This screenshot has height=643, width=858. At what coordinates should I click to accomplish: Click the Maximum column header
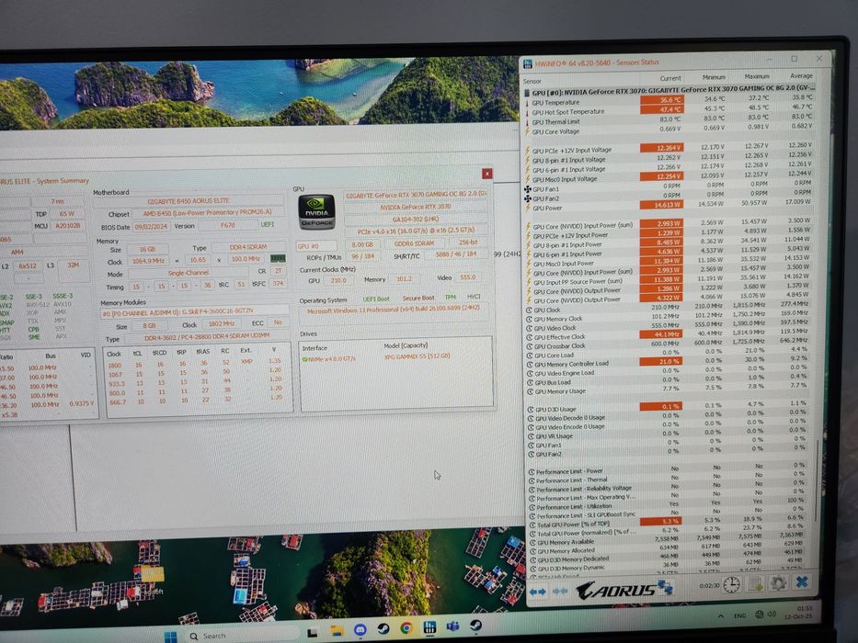(757, 76)
